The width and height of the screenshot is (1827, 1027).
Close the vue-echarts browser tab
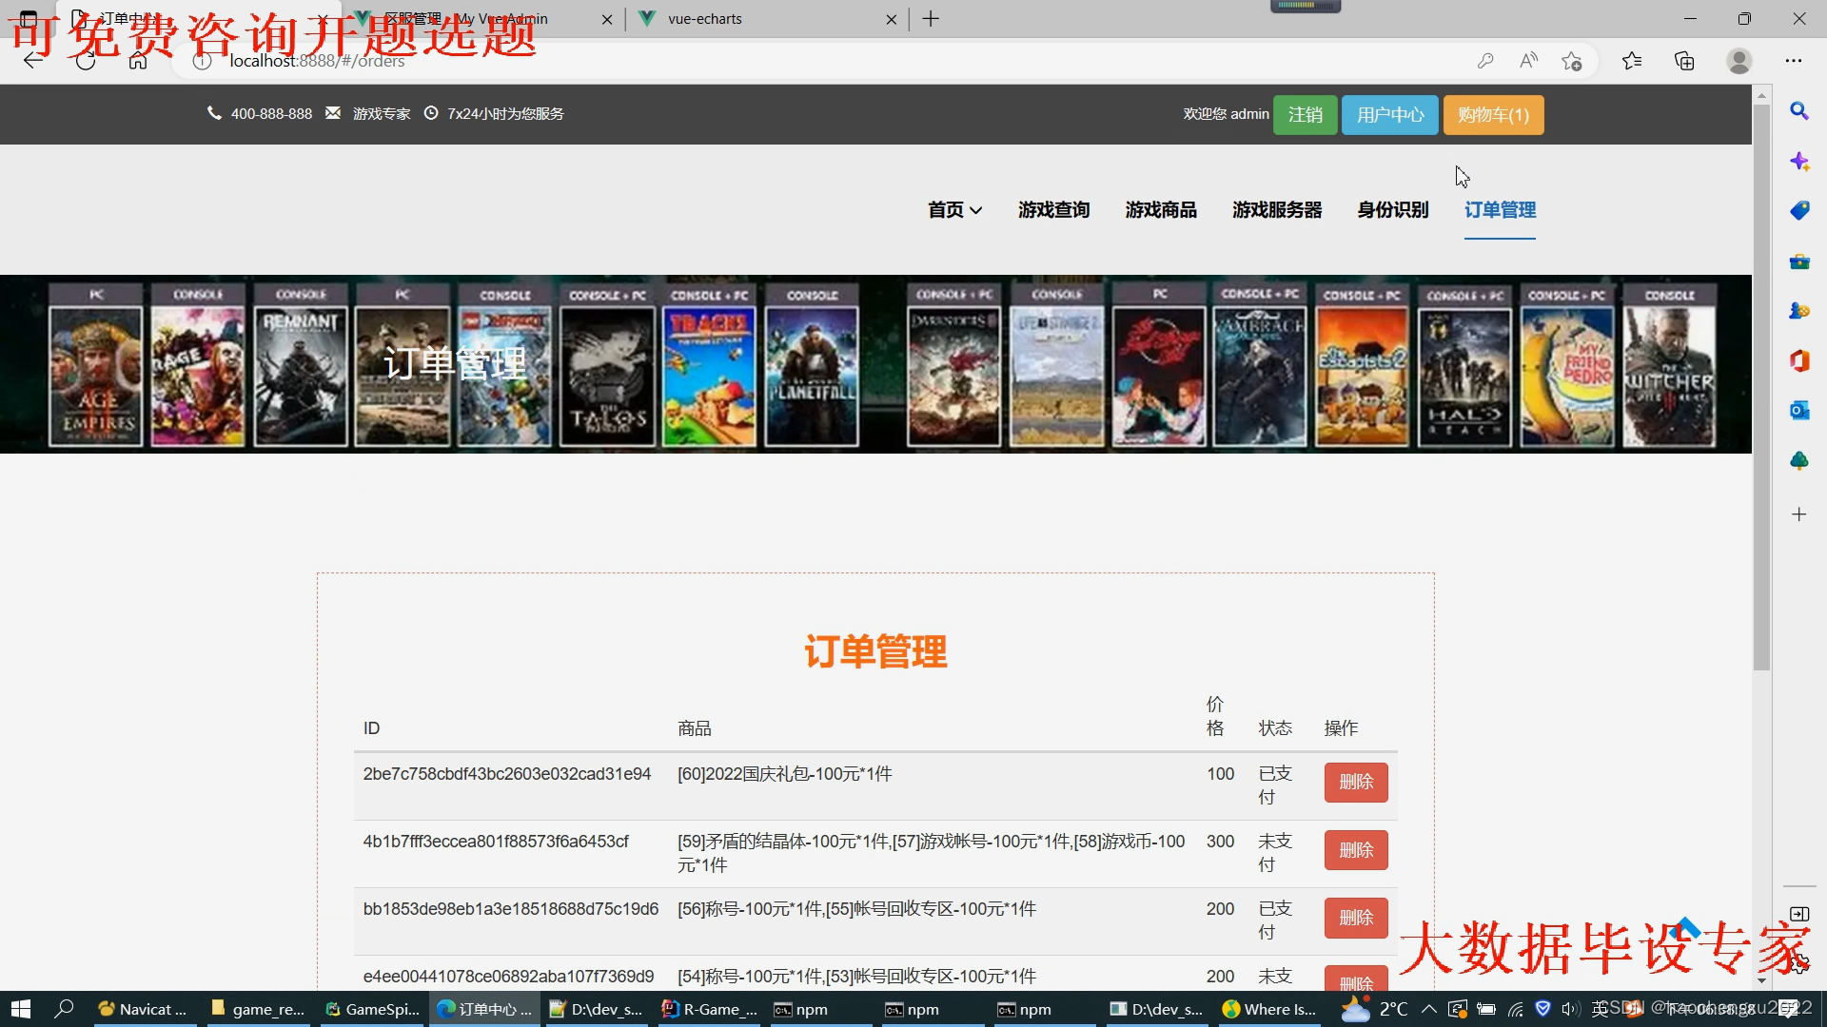pyautogui.click(x=891, y=19)
